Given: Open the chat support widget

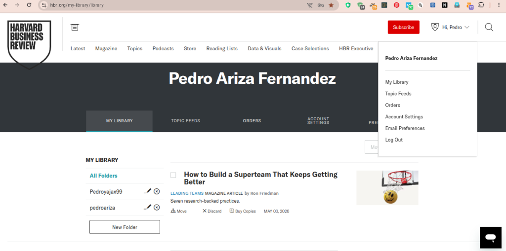Looking at the screenshot, I should pyautogui.click(x=491, y=238).
